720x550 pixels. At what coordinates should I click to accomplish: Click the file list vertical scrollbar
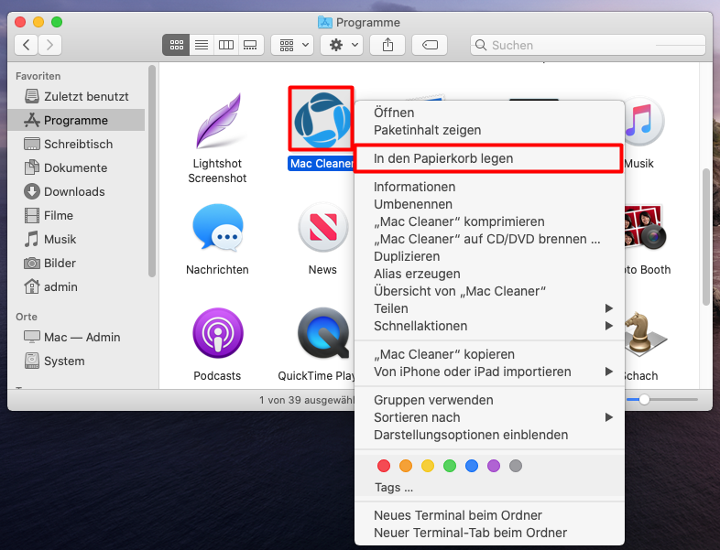coord(706,237)
